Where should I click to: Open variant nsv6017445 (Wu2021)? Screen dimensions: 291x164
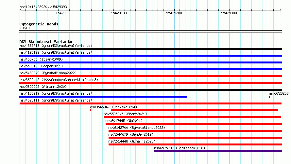click(x=124, y=121)
